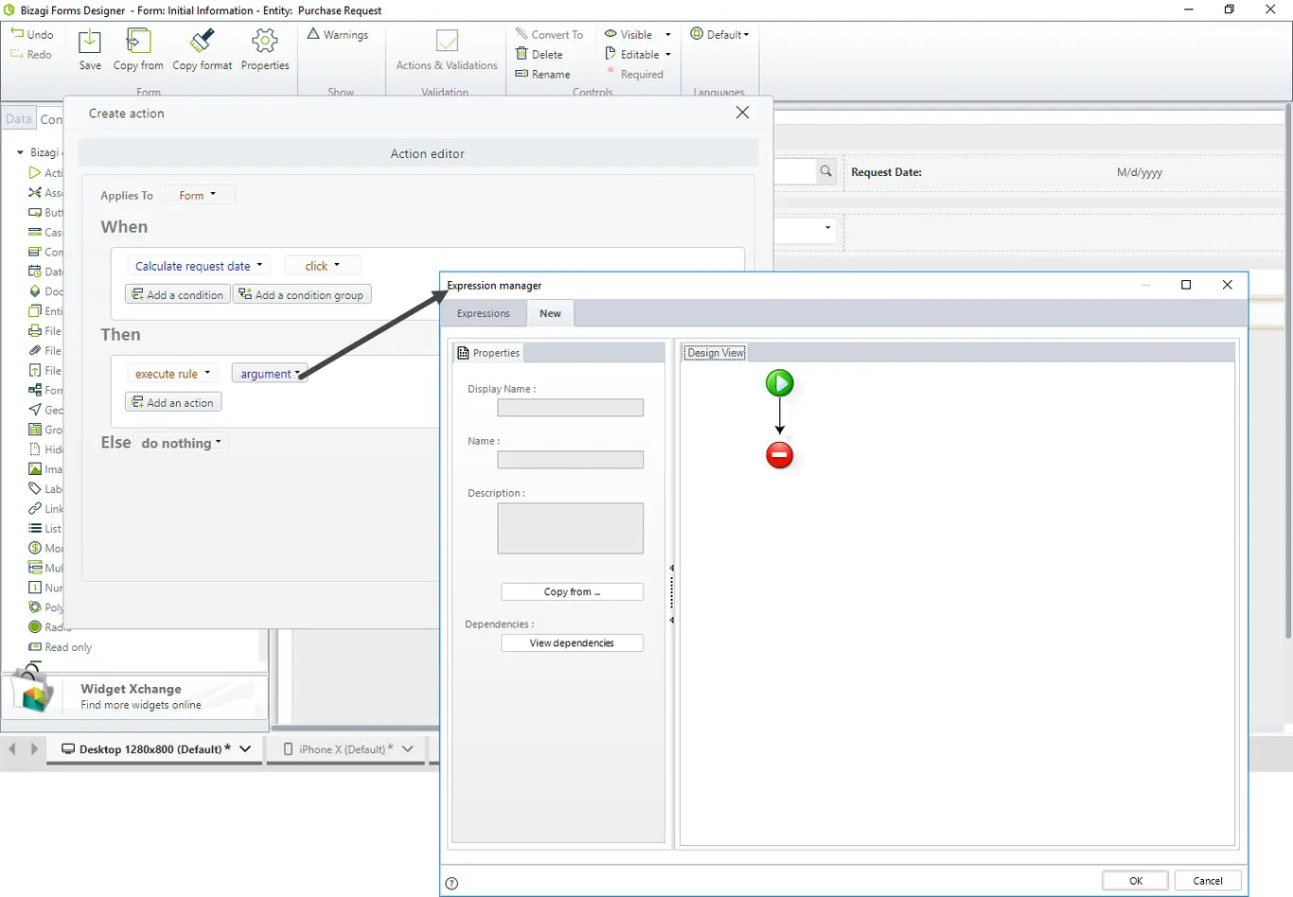Open the Calculate request date dropdown
This screenshot has width=1293, height=897.
pos(199,266)
